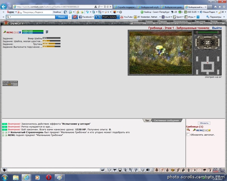Click the shield icon next to RENG

pos(47,32)
